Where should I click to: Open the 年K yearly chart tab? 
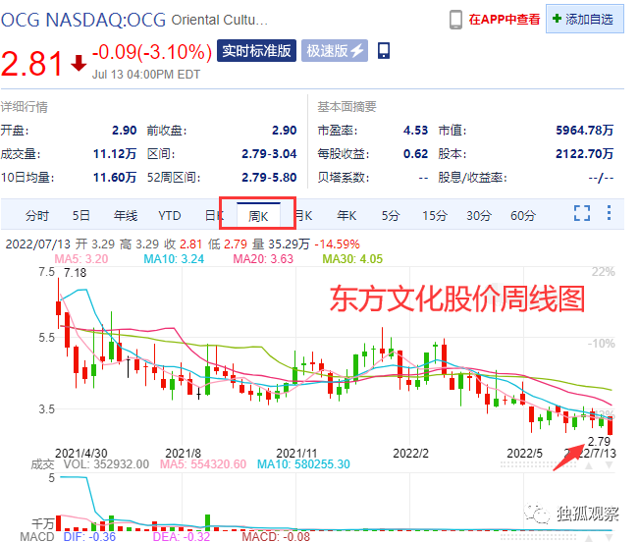[346, 215]
